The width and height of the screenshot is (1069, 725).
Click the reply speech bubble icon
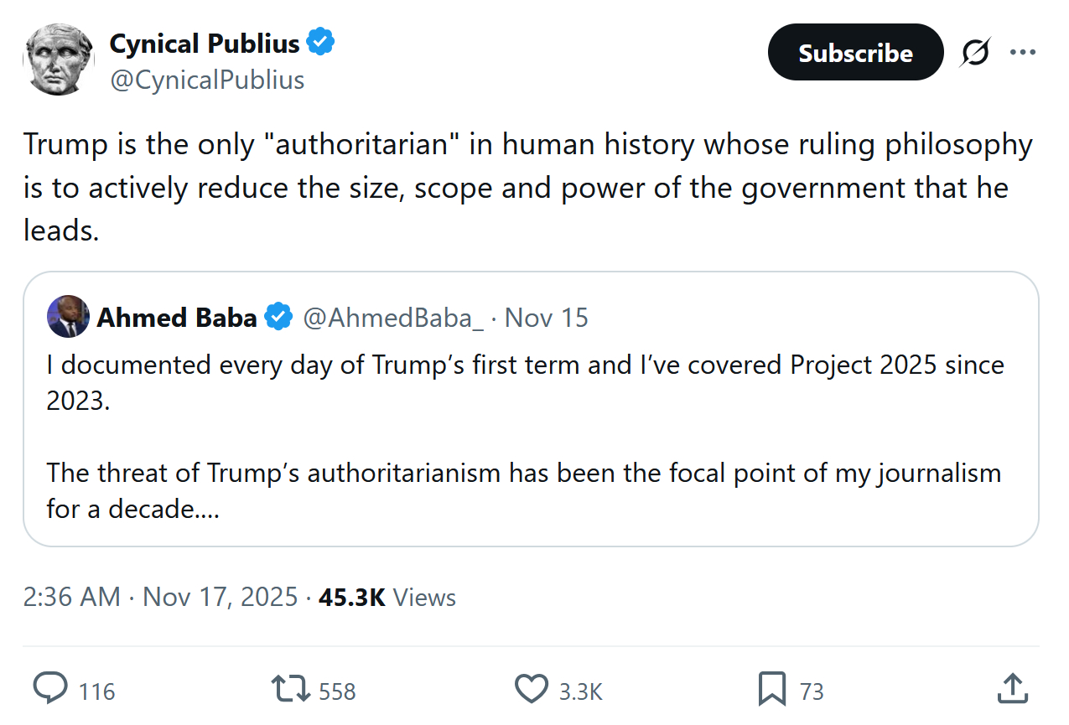50,689
